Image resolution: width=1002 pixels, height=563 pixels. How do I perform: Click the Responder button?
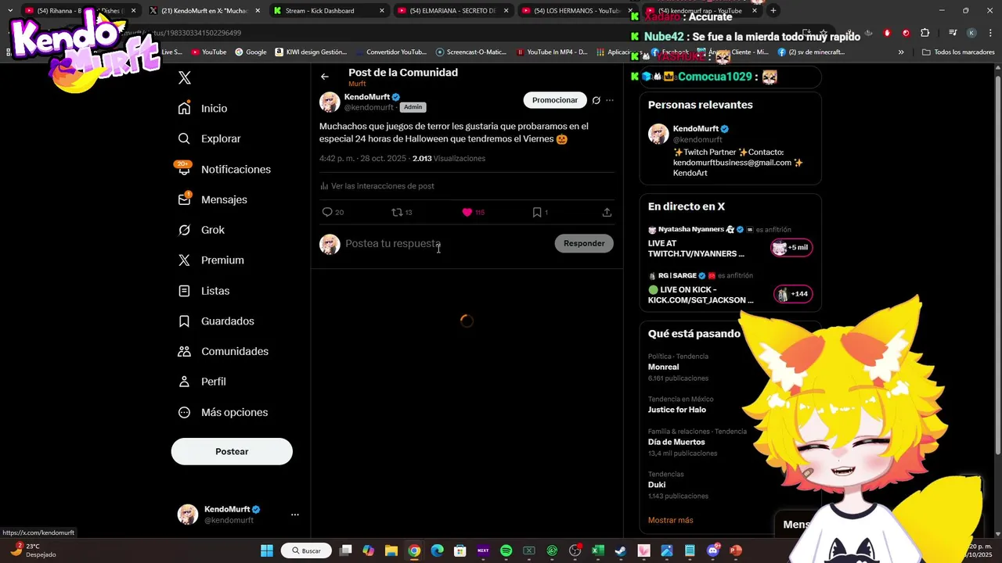pyautogui.click(x=584, y=243)
